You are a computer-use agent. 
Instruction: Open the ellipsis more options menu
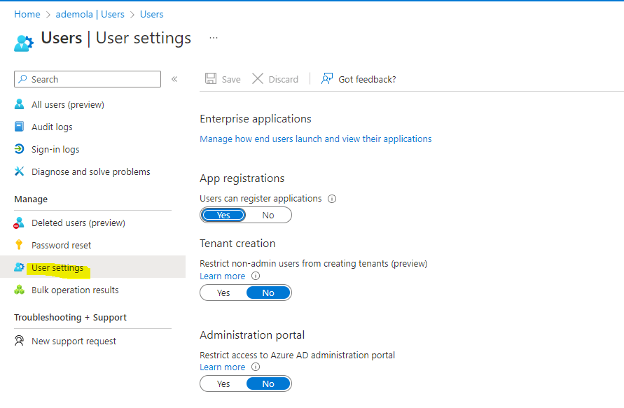tap(214, 38)
